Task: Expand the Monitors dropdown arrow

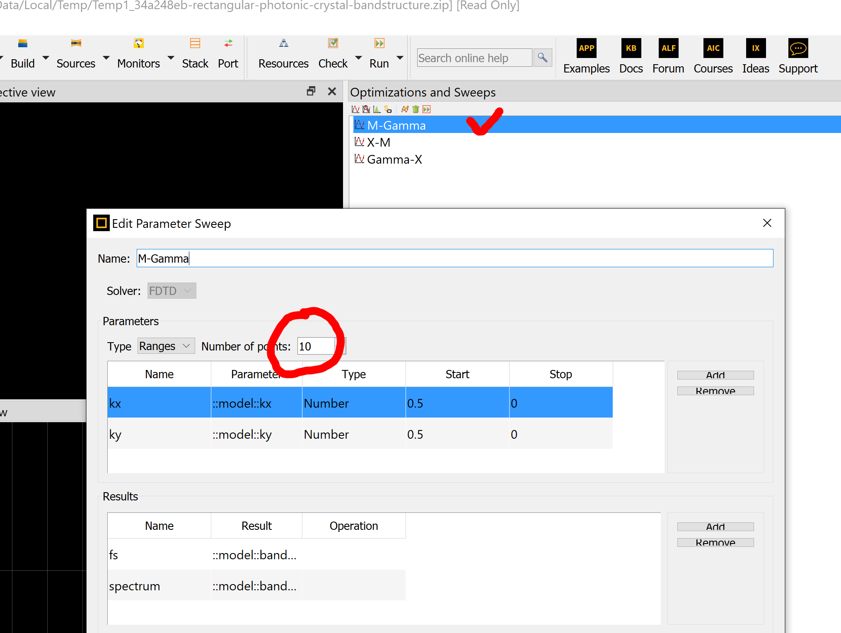Action: tap(171, 58)
